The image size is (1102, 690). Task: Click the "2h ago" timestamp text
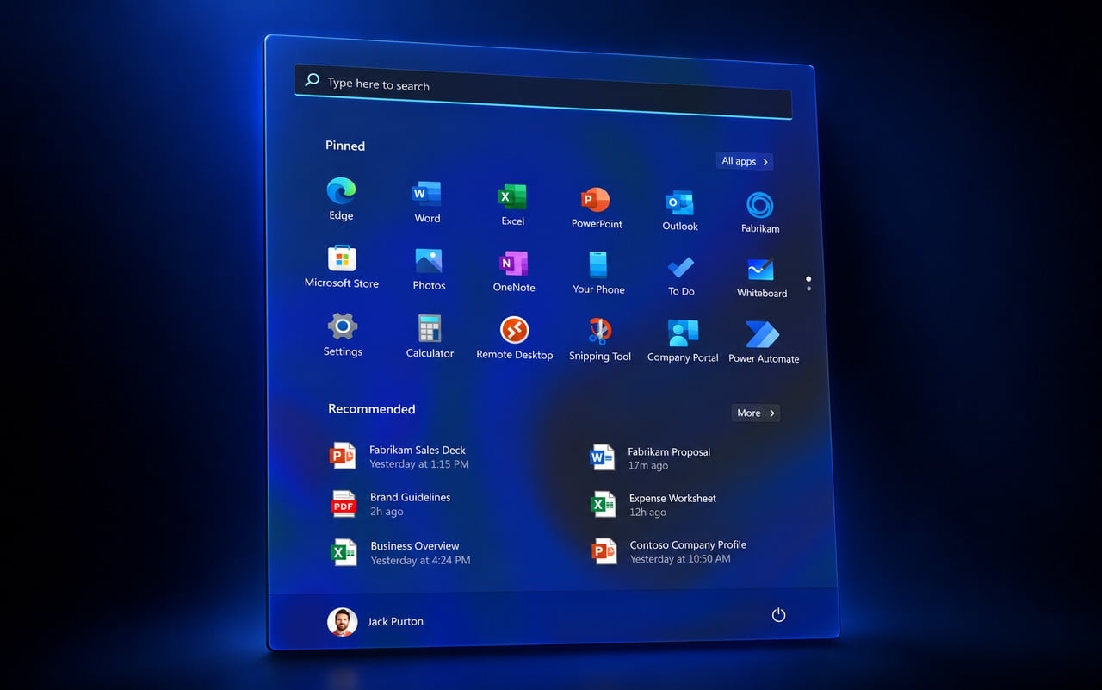coord(387,512)
